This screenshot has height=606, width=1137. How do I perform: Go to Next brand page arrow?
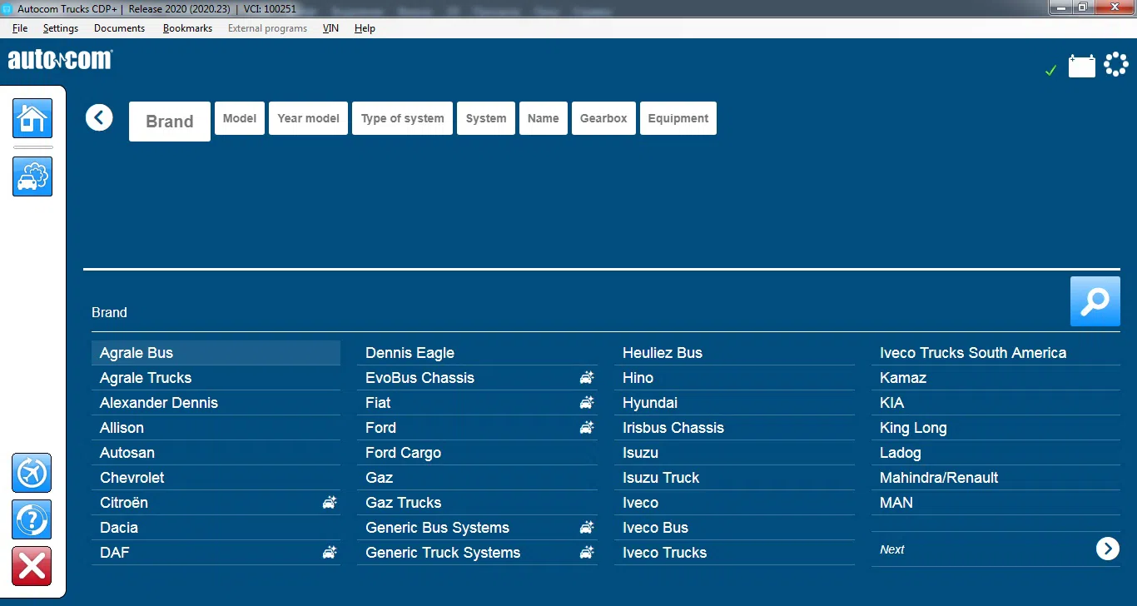point(1107,549)
